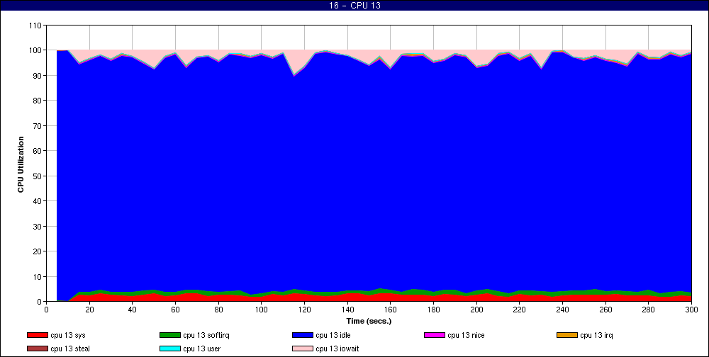709x357 pixels.
Task: Click the 240 tick label on time axis
Action: tap(562, 310)
